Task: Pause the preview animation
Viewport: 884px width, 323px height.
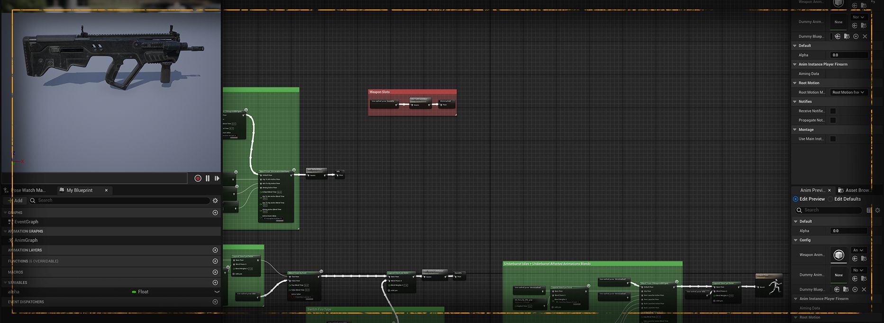Action: point(208,179)
